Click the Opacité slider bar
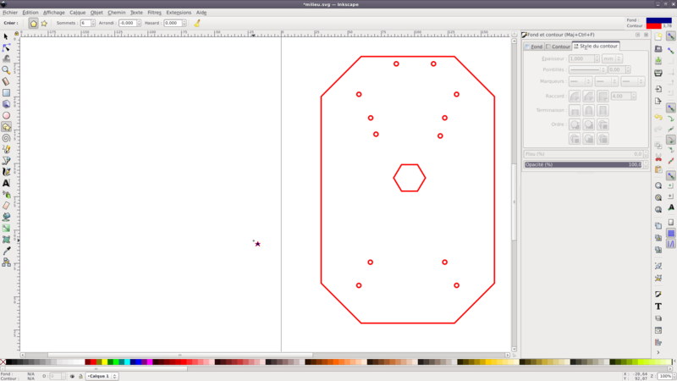The height and width of the screenshot is (381, 677). click(x=583, y=164)
